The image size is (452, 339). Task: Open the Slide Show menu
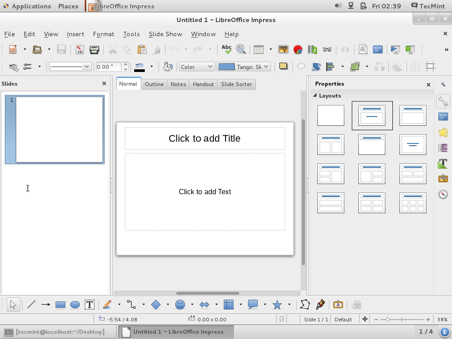(x=165, y=34)
